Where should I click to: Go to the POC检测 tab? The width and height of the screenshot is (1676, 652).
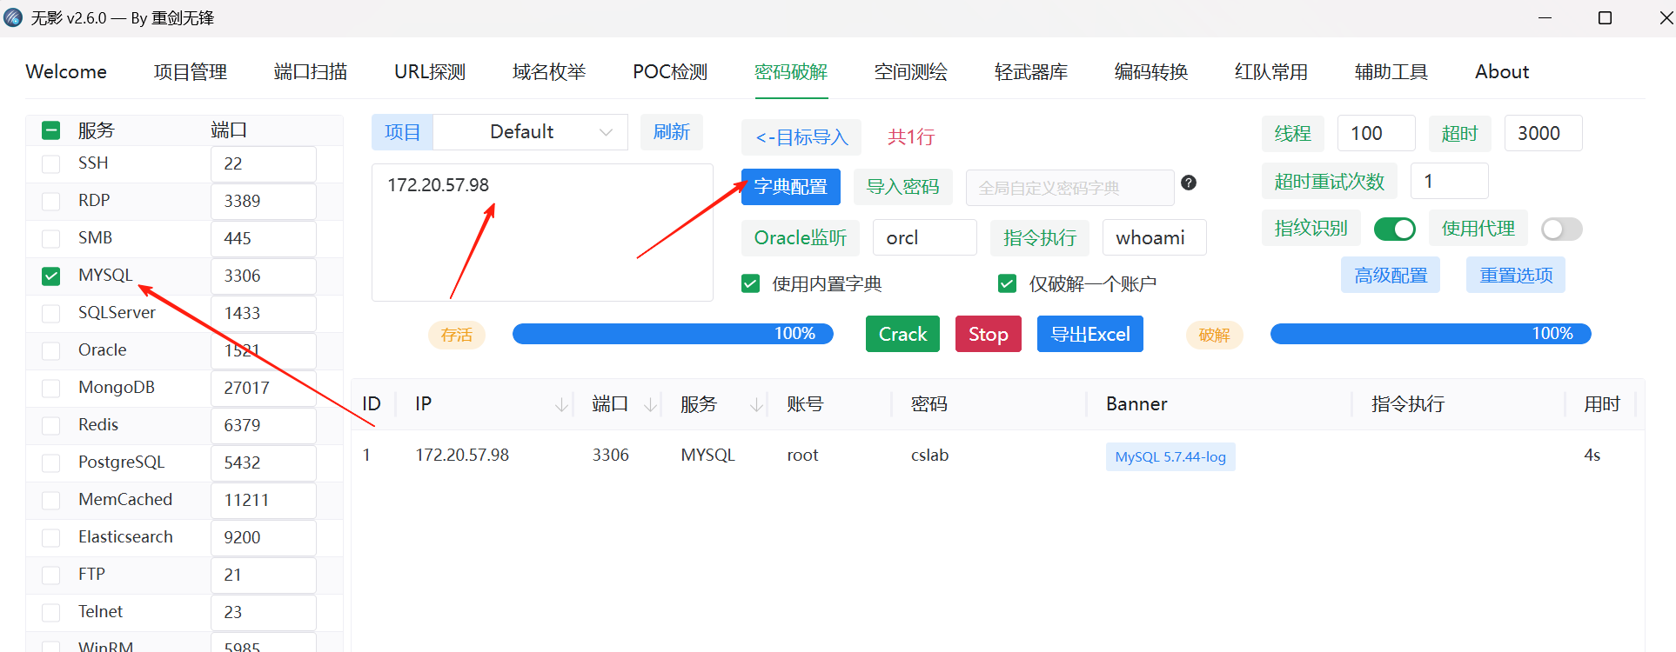(670, 72)
